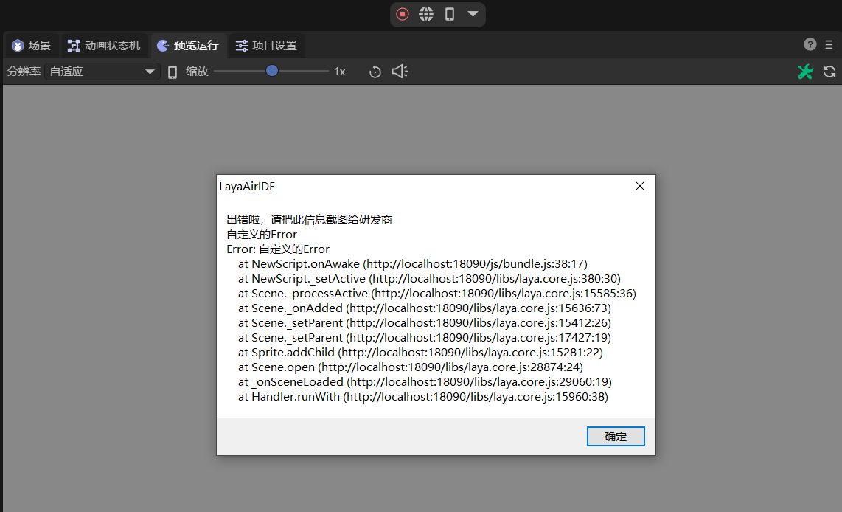Toggle device orientation icon next to resolution

pos(173,72)
